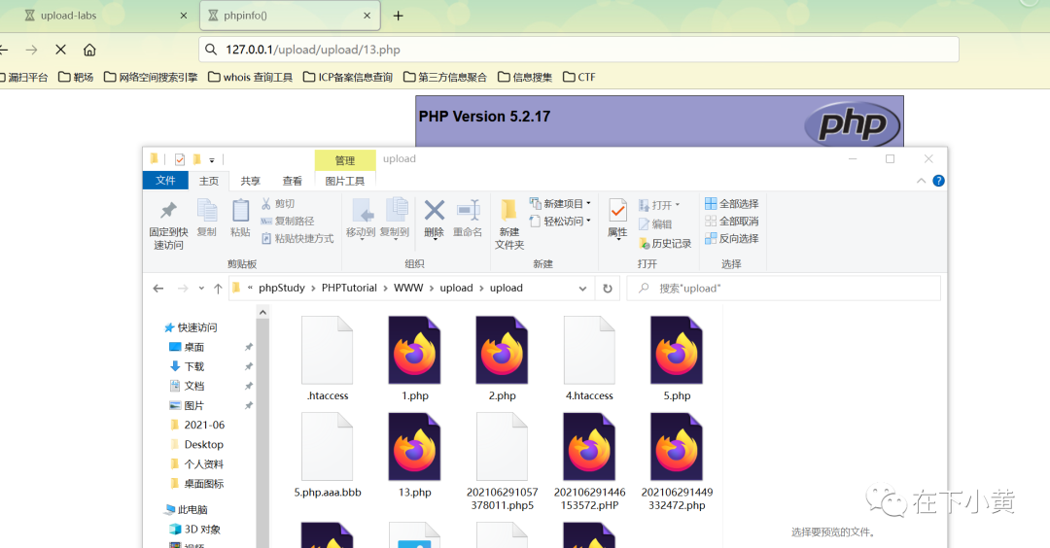Click Invert selection (反向选择)
This screenshot has width=1050, height=548.
pyautogui.click(x=732, y=238)
